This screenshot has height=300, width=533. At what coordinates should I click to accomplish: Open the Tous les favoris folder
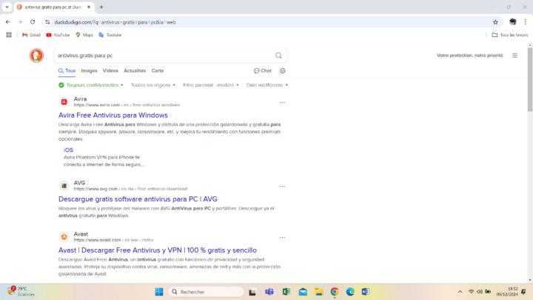pyautogui.click(x=510, y=35)
